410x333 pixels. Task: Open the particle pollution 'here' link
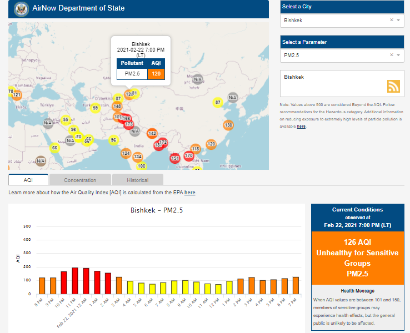(301, 127)
